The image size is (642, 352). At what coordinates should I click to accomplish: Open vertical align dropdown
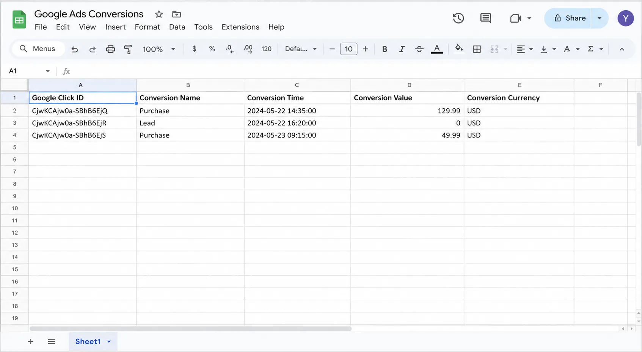[548, 49]
